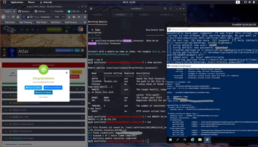Switch to the CVE-201 Firefox tab
This screenshot has width=258, height=147.
(x=74, y=11)
